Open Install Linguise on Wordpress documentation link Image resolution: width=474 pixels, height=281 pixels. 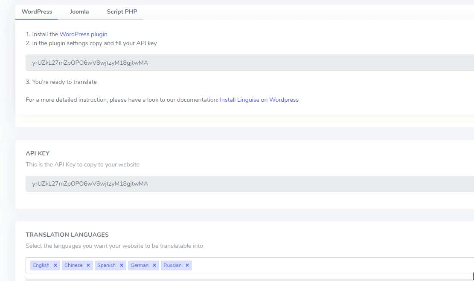tap(259, 100)
